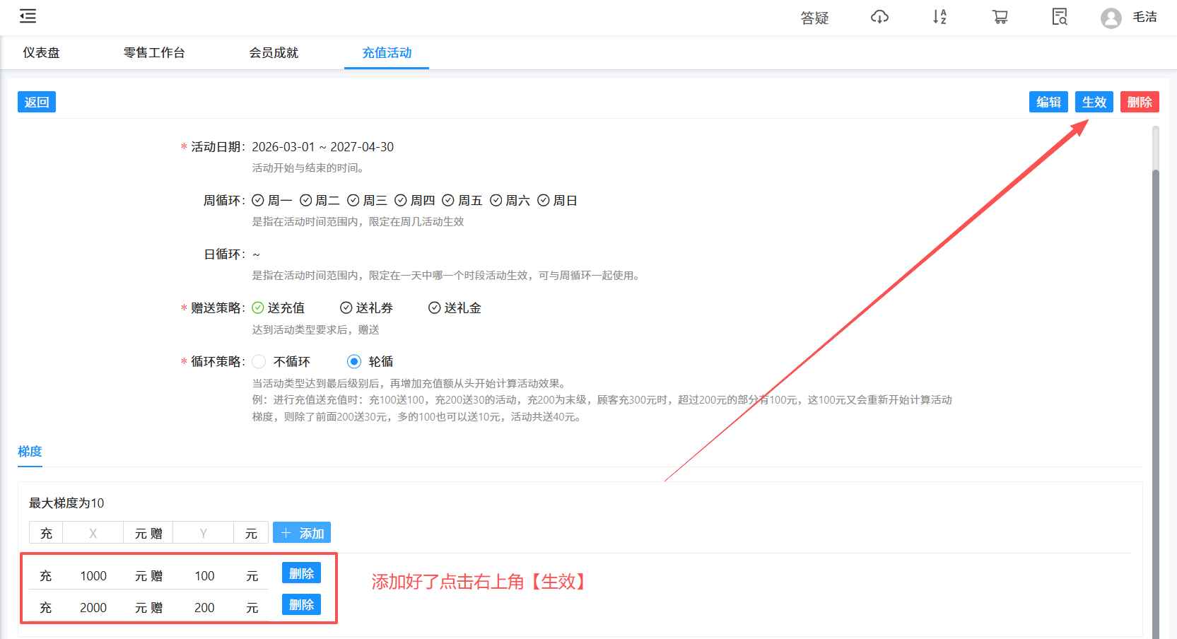Open the order lookup document icon
Viewport: 1177px width, 639px height.
pos(1059,17)
